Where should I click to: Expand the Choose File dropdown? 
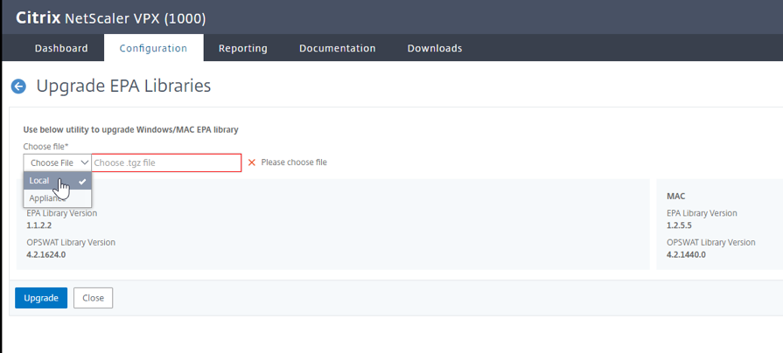(58, 163)
